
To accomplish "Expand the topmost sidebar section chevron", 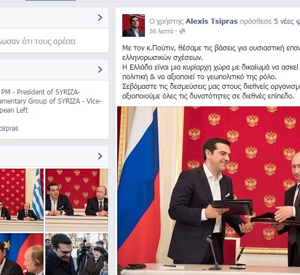I will 100,18.
